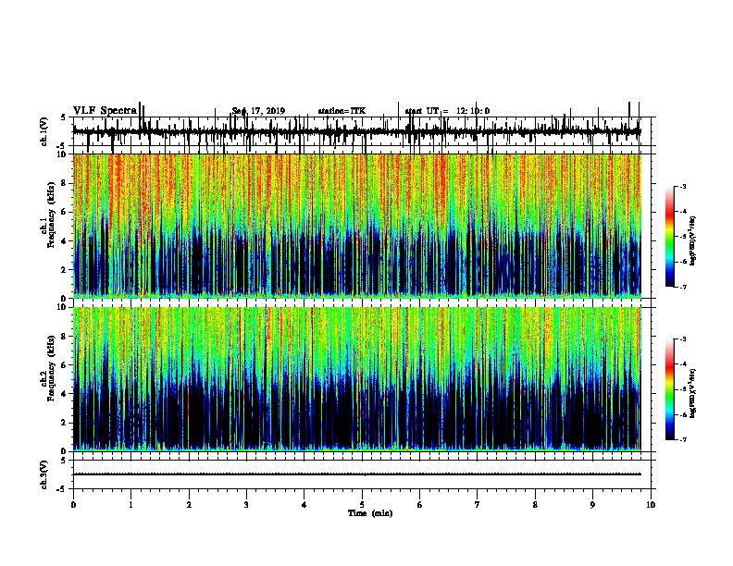Click the "ch.1(V)" waveform axis label
Screen dimensions: 733x566
43,131
